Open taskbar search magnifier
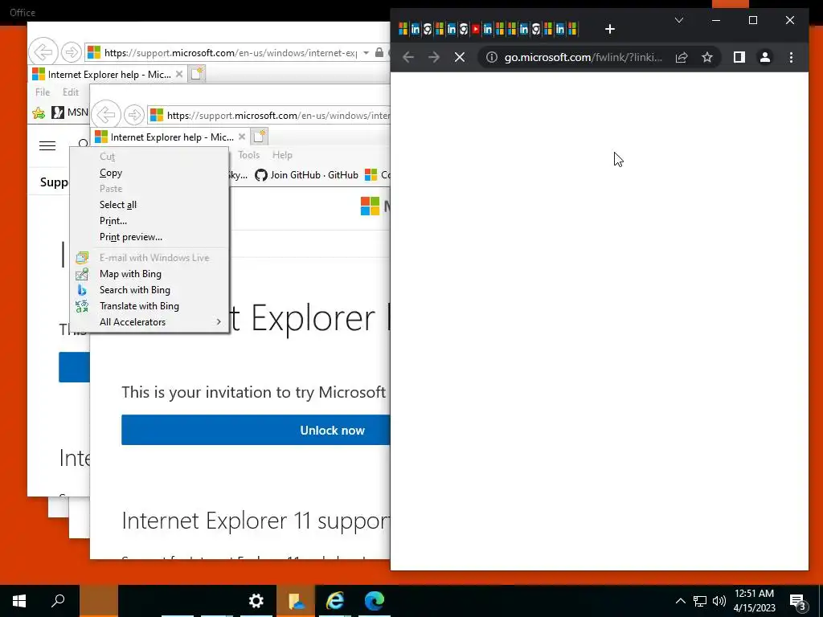 coord(58,601)
